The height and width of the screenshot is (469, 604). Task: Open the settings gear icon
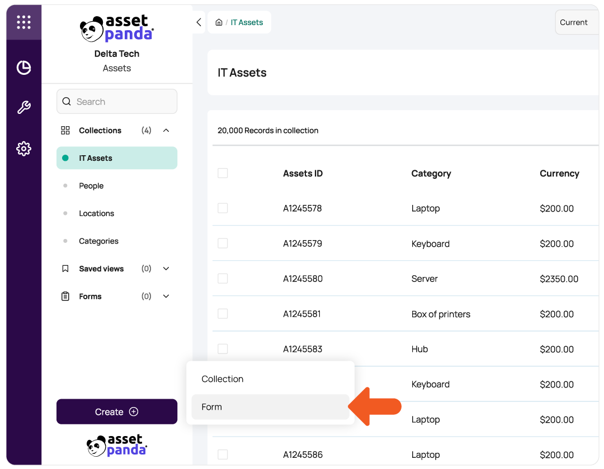[x=23, y=149]
